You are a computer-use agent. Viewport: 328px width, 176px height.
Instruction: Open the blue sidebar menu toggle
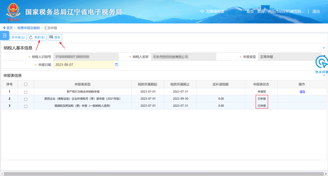coord(5,35)
